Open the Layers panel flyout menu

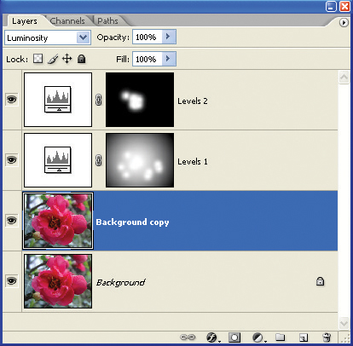coord(344,22)
